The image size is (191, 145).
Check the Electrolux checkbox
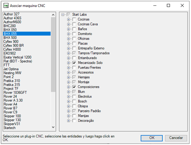pyautogui.click(x=74, y=96)
